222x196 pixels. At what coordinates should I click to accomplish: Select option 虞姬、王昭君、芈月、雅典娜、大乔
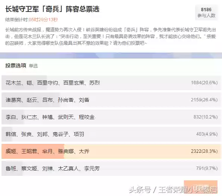tap(111, 151)
